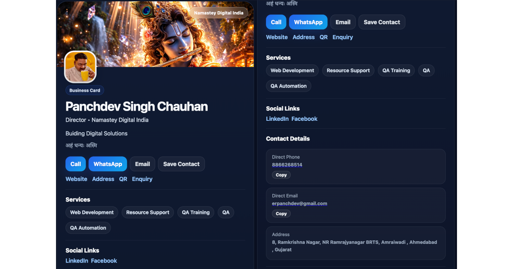Image resolution: width=513 pixels, height=269 pixels.
Task: Select QA Automation chip in the right panel
Action: pos(289,86)
